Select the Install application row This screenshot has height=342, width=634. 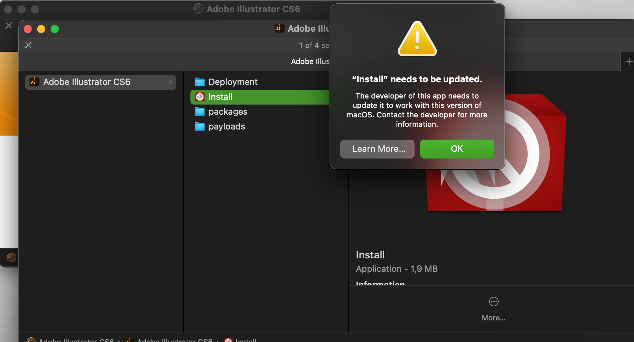(x=260, y=97)
